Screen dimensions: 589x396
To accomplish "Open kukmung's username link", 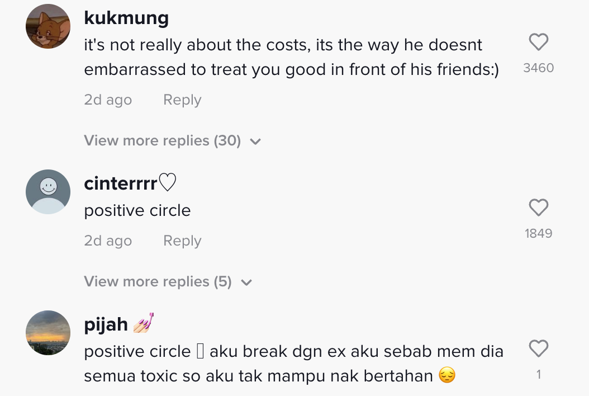I will pos(126,18).
